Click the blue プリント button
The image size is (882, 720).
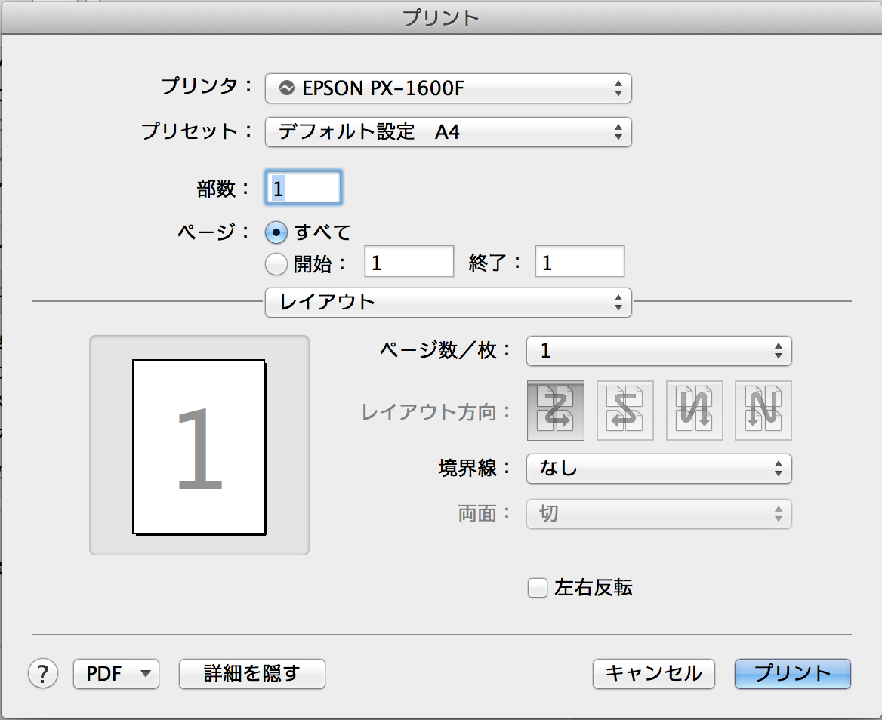[x=792, y=673]
